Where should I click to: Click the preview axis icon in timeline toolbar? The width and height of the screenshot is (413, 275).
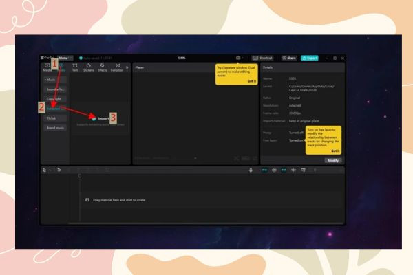pos(303,170)
